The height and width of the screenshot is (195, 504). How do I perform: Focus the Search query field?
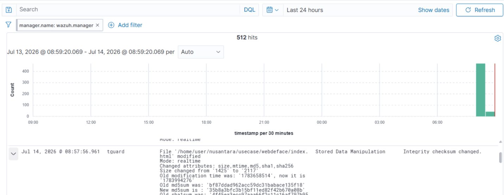coord(129,10)
